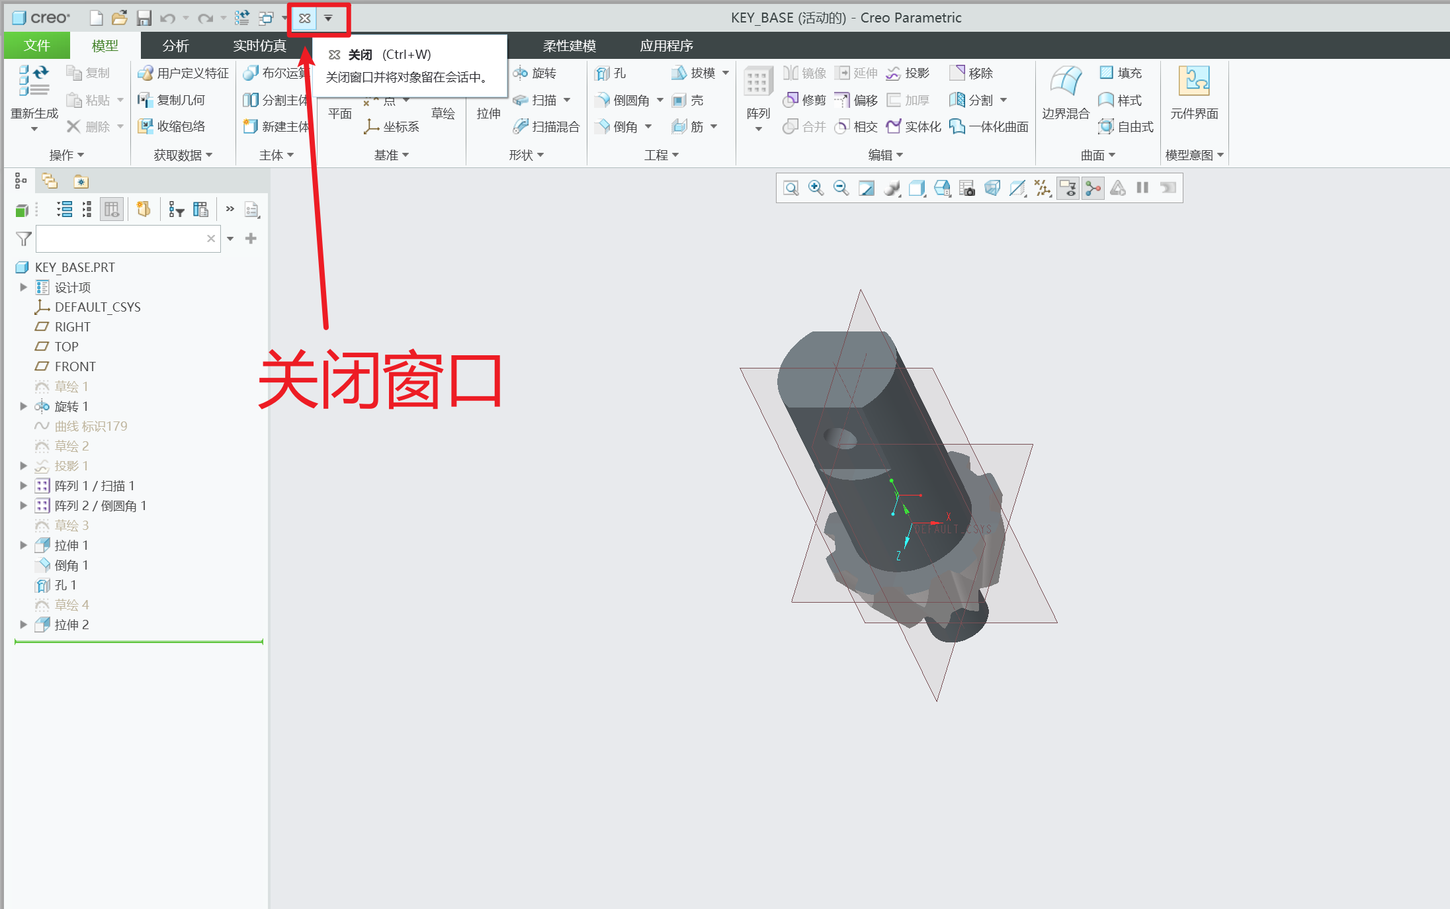Click the Refit view icon
The image size is (1450, 909).
coord(790,188)
